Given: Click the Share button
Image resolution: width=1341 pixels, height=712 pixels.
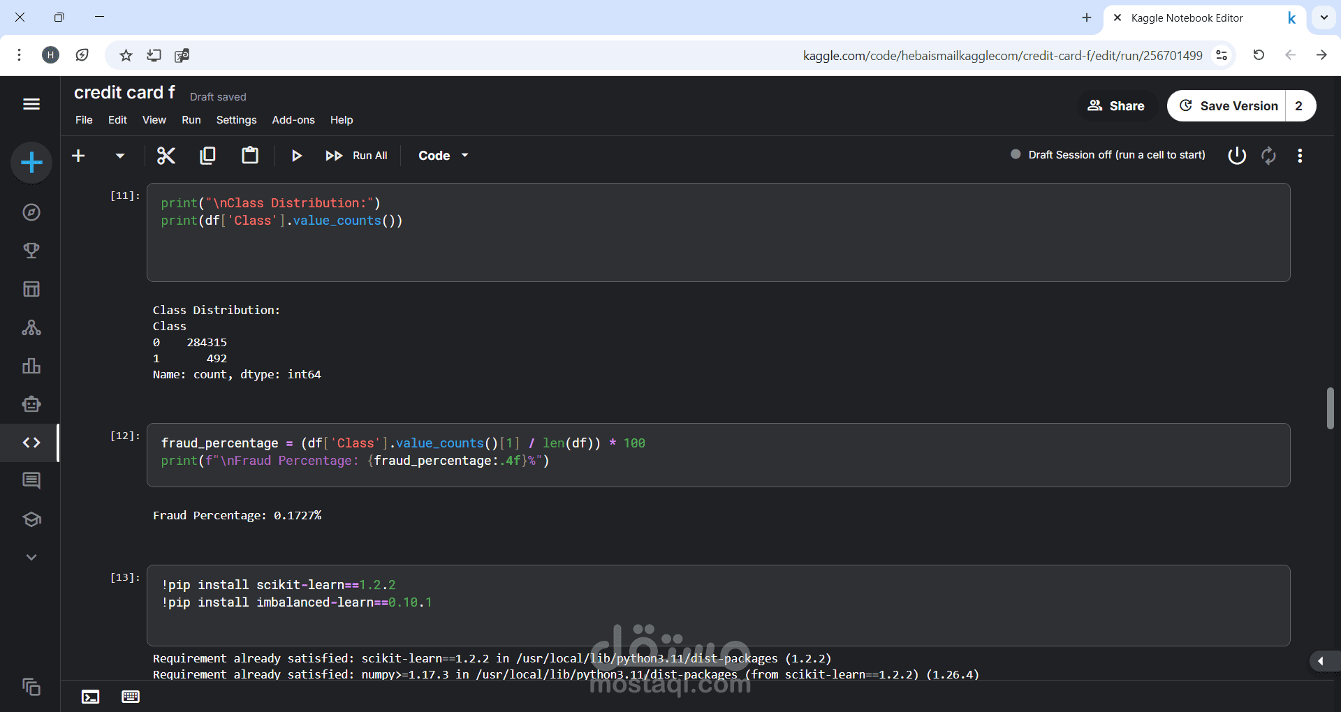Looking at the screenshot, I should pyautogui.click(x=1116, y=106).
